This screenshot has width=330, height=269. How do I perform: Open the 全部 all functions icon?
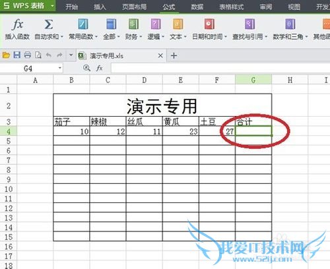111,24
